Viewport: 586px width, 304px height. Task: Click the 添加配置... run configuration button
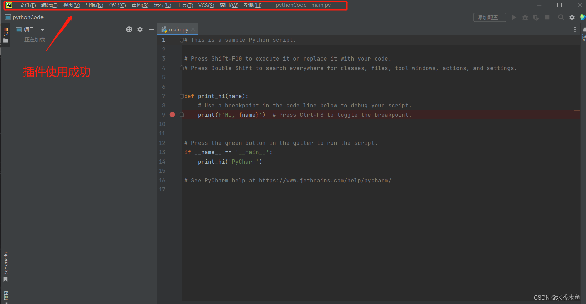[490, 17]
